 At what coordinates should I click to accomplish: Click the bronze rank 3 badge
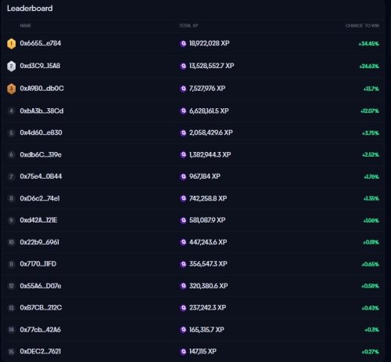click(11, 89)
